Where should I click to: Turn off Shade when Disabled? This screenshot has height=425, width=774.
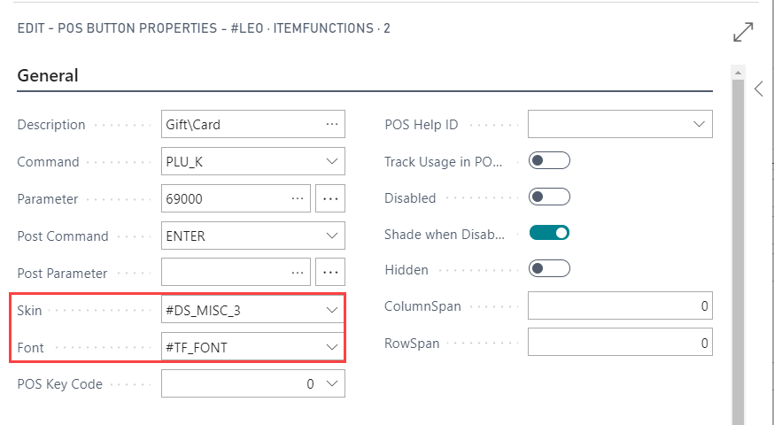(x=549, y=234)
